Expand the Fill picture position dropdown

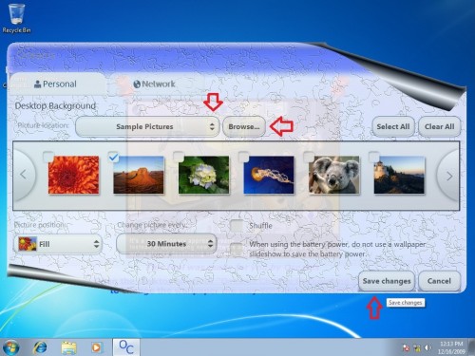pos(58,244)
